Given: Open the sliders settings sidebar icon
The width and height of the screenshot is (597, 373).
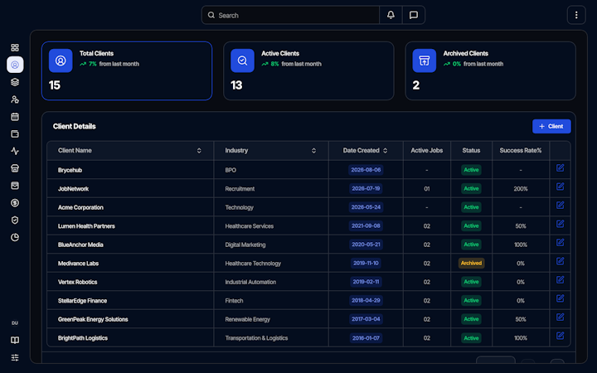Looking at the screenshot, I should [x=15, y=357].
